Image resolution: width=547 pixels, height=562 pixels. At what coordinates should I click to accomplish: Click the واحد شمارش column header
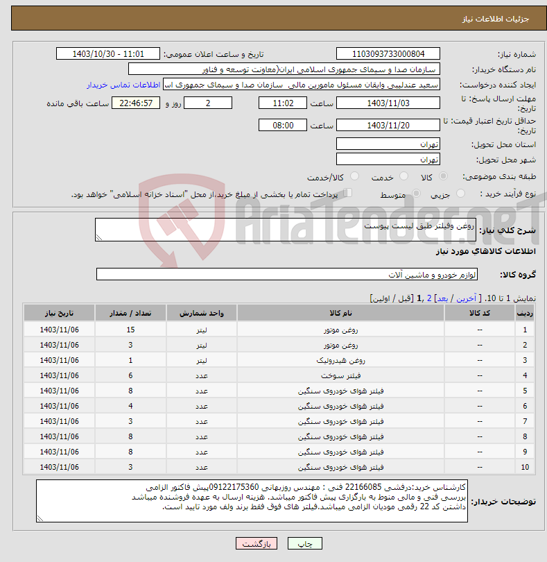201,313
